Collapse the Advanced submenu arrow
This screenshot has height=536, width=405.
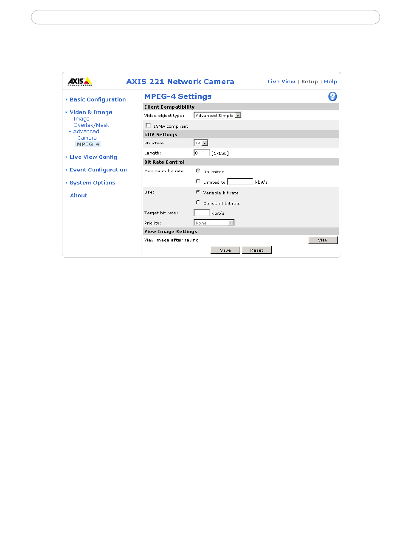tap(70, 132)
